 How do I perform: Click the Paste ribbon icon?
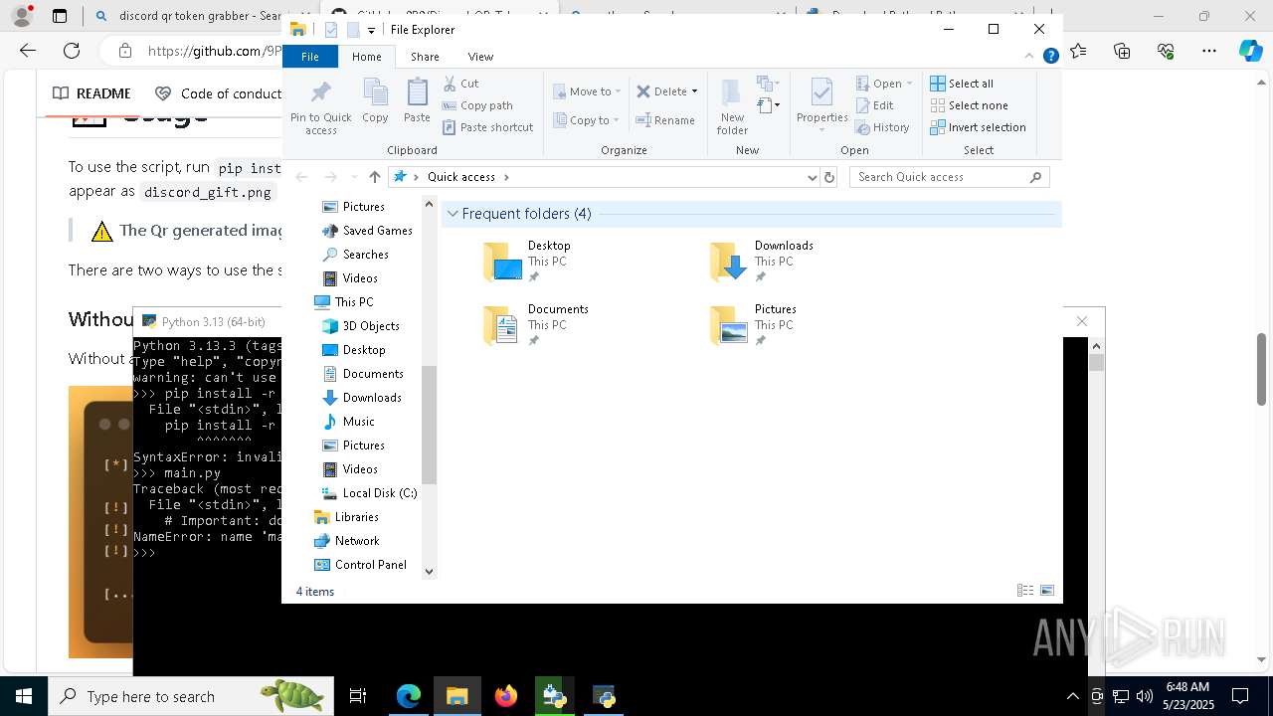click(x=417, y=101)
